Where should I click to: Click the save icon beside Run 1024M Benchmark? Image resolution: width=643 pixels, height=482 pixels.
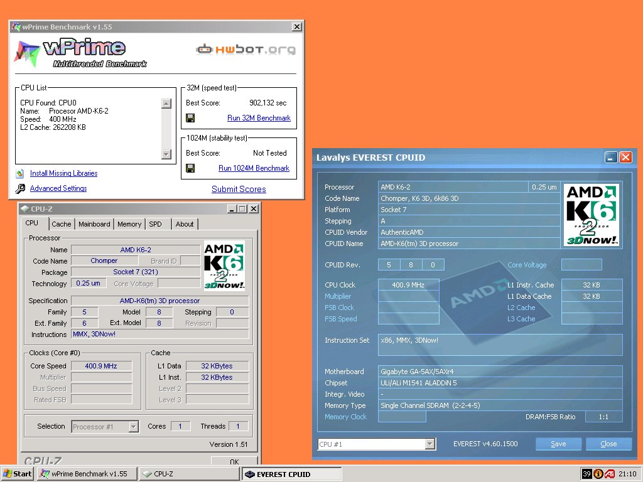[x=190, y=168]
